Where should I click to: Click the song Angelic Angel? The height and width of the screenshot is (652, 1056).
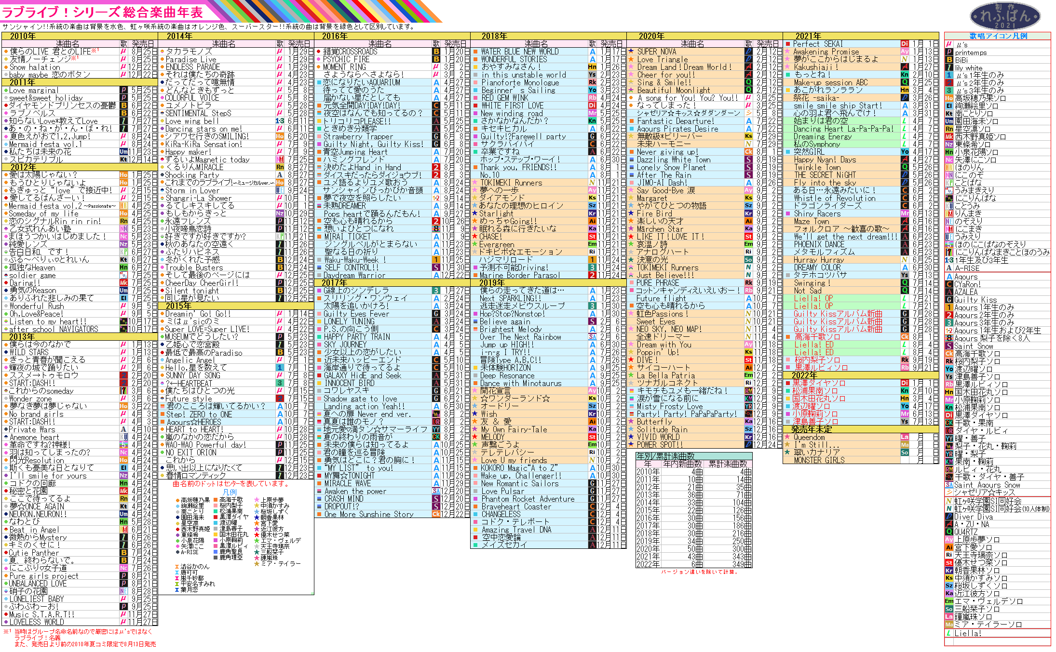coord(190,360)
